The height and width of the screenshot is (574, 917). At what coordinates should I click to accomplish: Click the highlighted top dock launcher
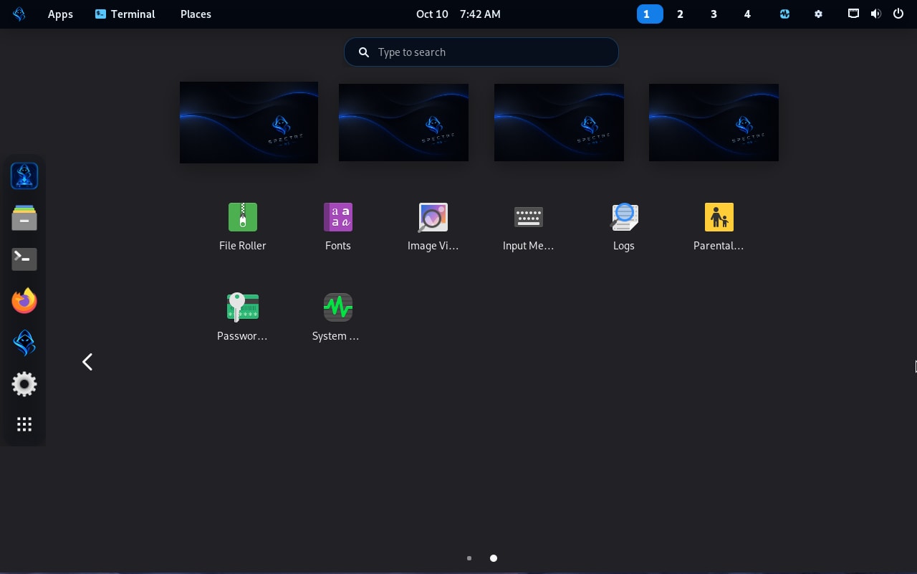pyautogui.click(x=24, y=176)
